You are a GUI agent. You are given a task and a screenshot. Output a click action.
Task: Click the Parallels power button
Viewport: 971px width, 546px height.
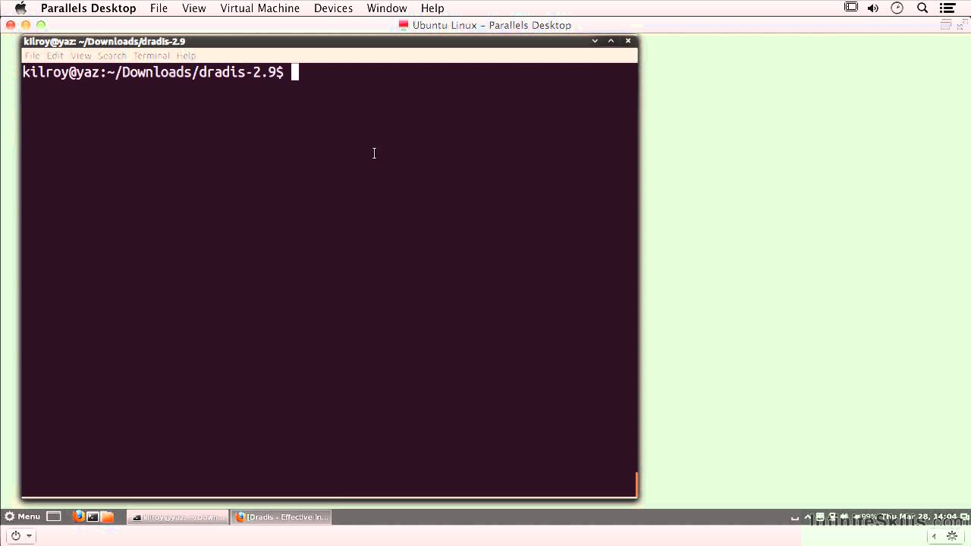[15, 536]
